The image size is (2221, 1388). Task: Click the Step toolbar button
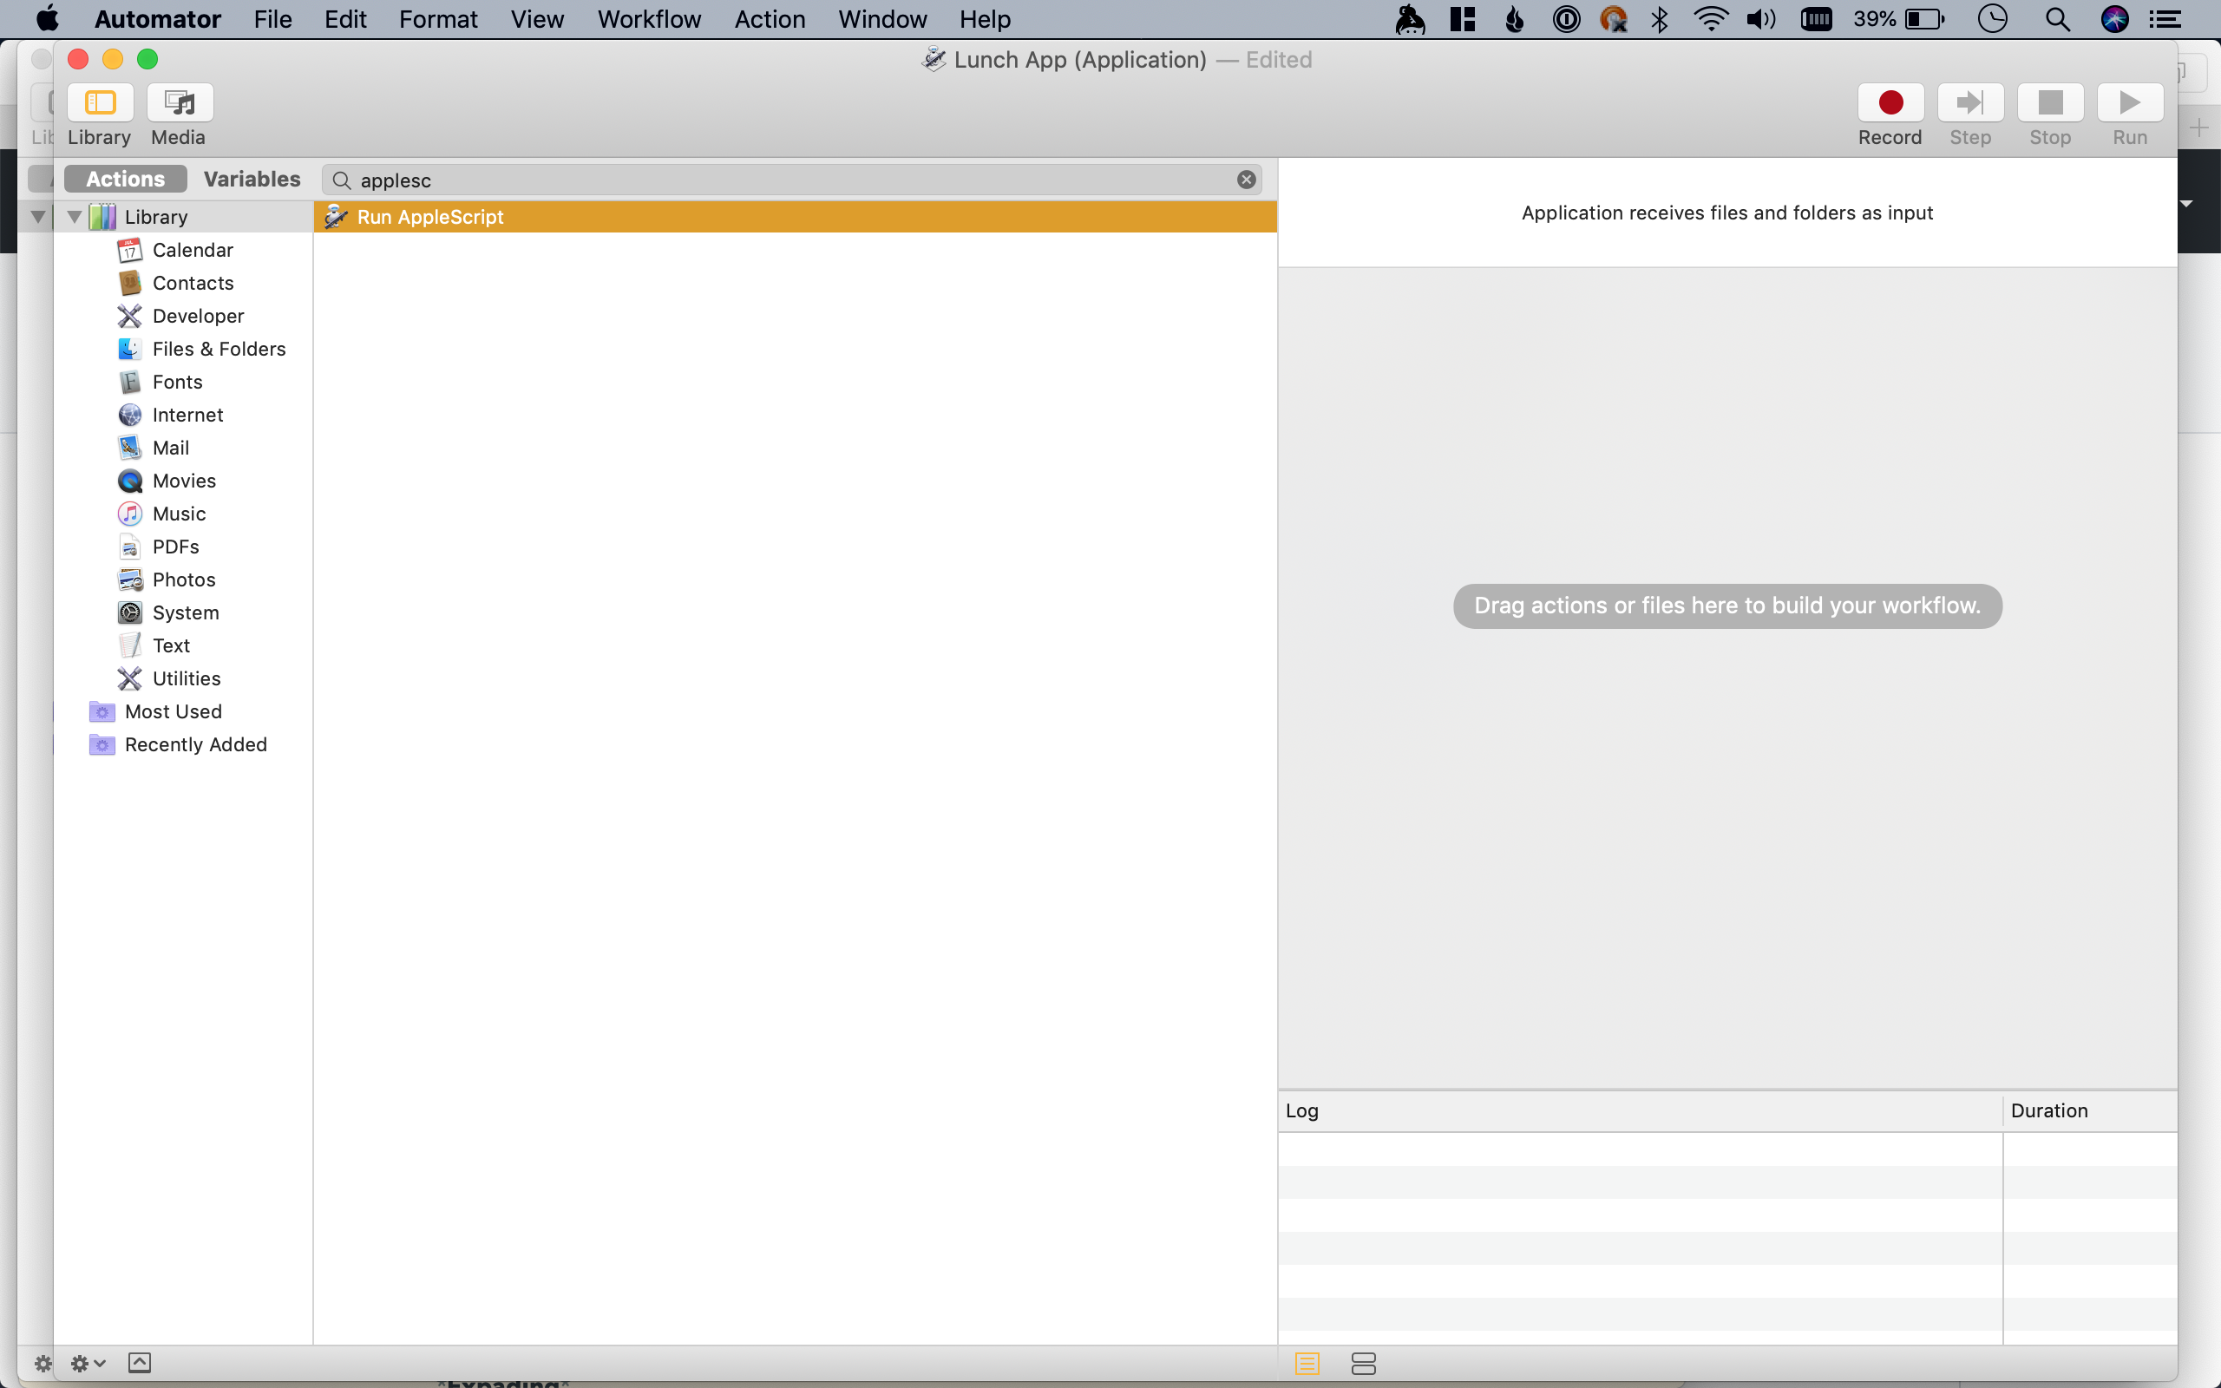pyautogui.click(x=1969, y=103)
